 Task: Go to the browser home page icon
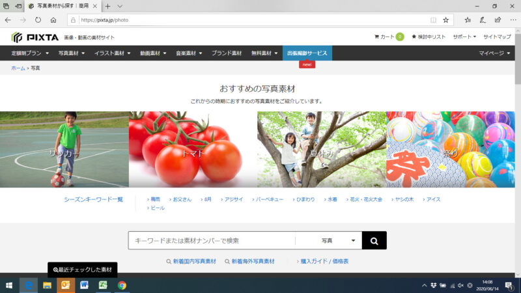[53, 20]
